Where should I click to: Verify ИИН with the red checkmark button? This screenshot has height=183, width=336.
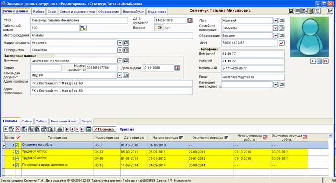click(282, 43)
